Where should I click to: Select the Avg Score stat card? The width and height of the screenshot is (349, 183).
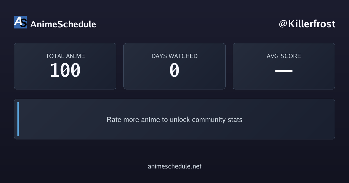click(284, 66)
